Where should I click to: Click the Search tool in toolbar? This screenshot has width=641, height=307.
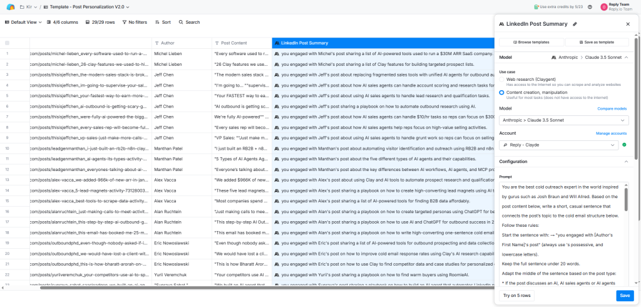(189, 22)
